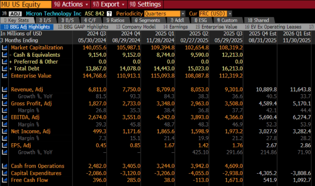
Task: Select Free Cash Flow value -113.0
Action: coord(201,180)
